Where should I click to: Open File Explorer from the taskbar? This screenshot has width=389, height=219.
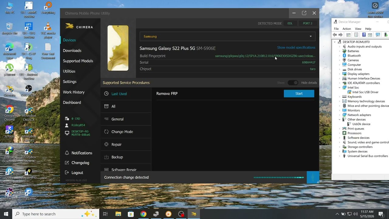[x=118, y=214]
